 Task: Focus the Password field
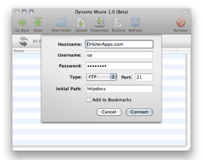tap(119, 66)
